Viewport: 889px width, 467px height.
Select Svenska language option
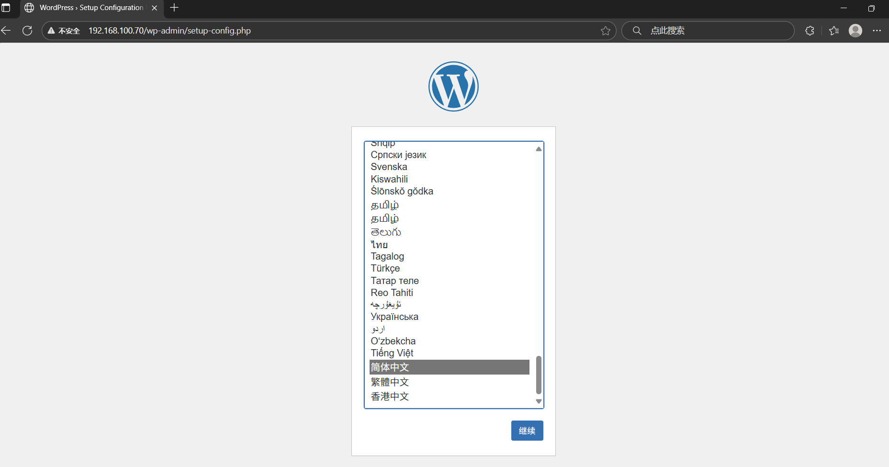pos(450,167)
